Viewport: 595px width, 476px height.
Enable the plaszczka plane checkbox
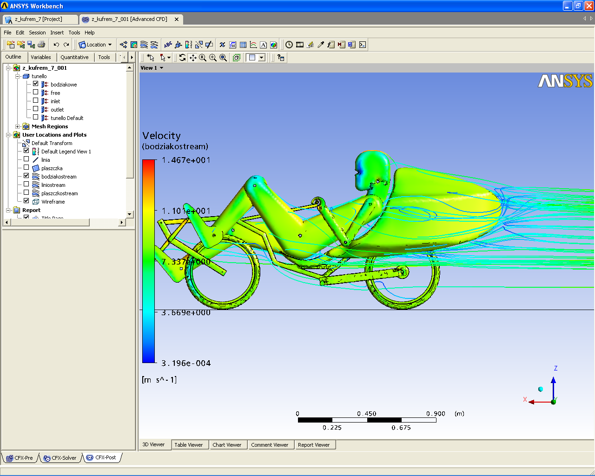click(26, 168)
